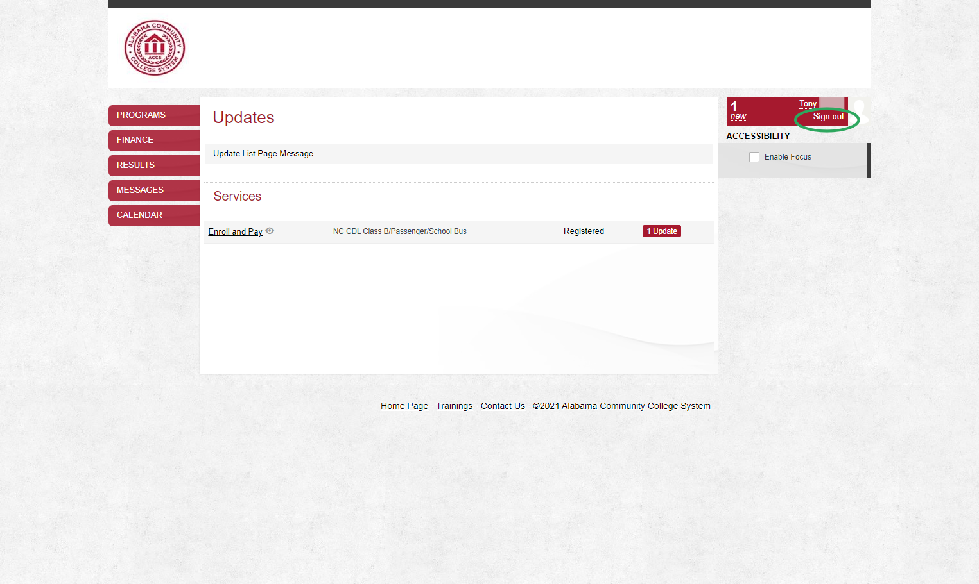979x584 pixels.
Task: Open the FINANCE menu
Action: (154, 140)
